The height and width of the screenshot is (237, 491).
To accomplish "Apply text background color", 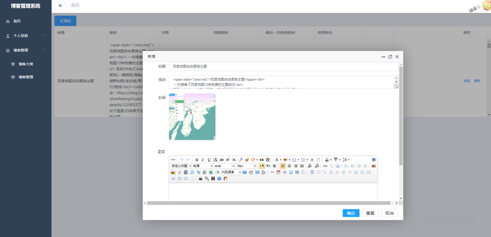I will (285, 160).
